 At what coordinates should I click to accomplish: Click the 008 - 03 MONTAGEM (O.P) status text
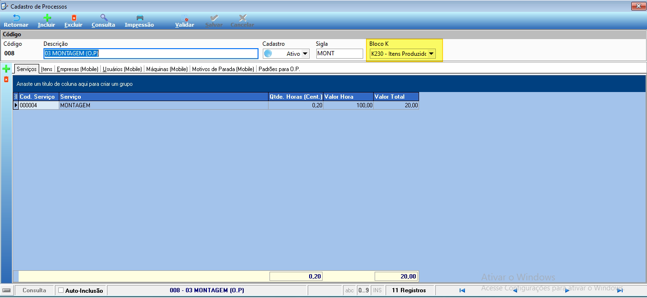coord(206,290)
